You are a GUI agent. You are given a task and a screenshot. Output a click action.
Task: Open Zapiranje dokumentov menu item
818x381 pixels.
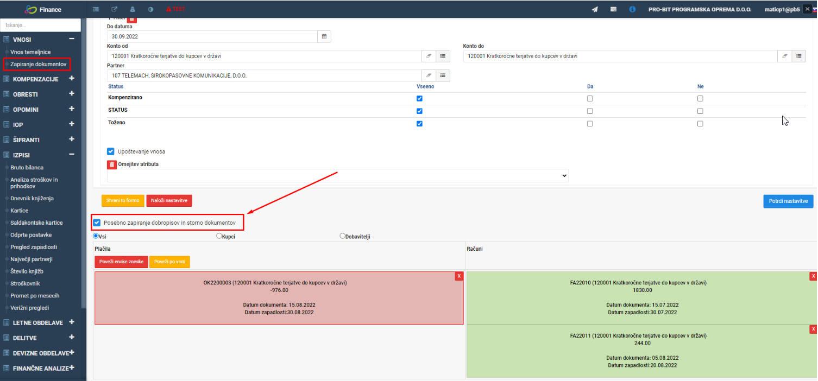(x=38, y=64)
